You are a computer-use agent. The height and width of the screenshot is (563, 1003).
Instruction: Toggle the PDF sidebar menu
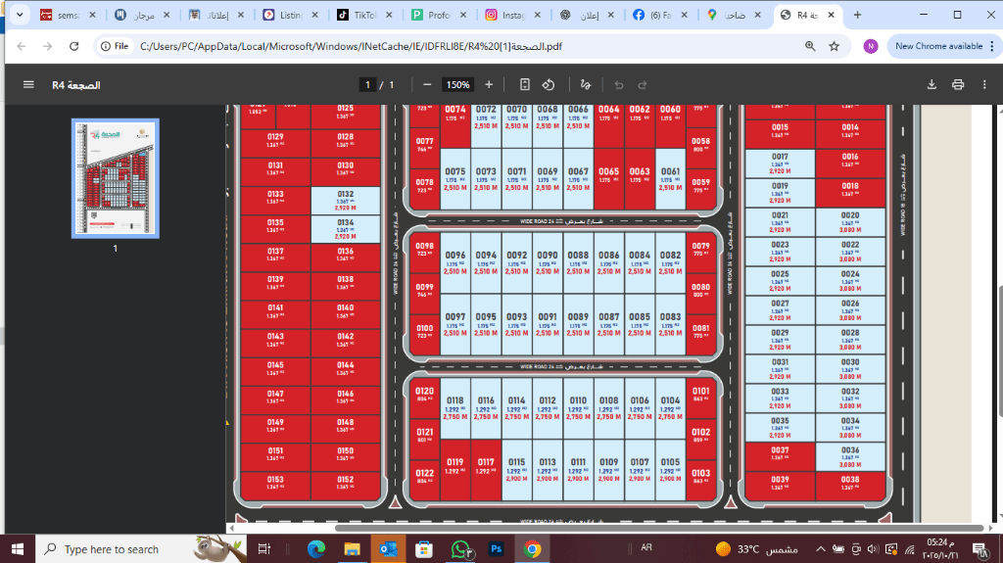(x=28, y=85)
